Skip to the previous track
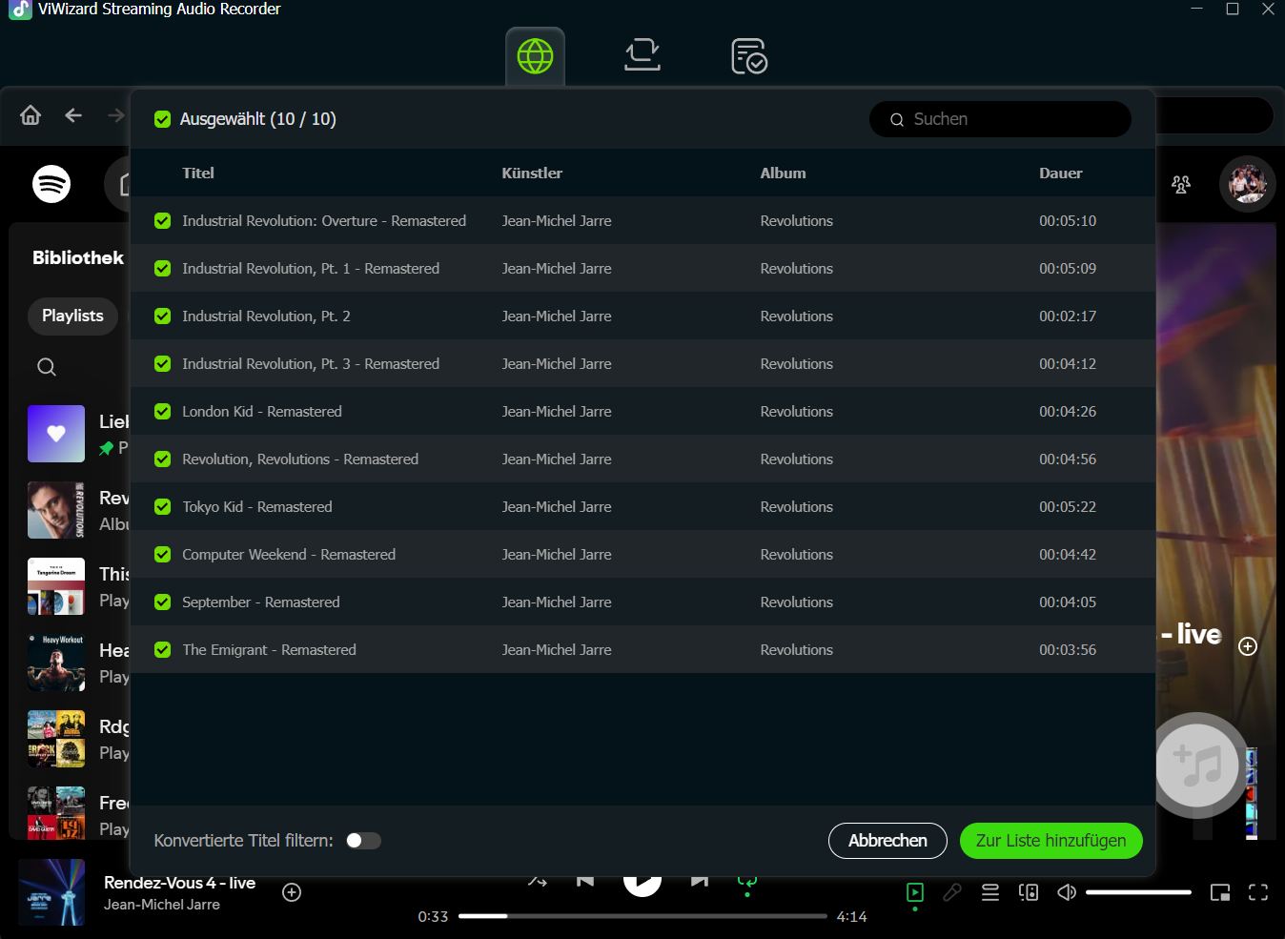 pyautogui.click(x=585, y=881)
